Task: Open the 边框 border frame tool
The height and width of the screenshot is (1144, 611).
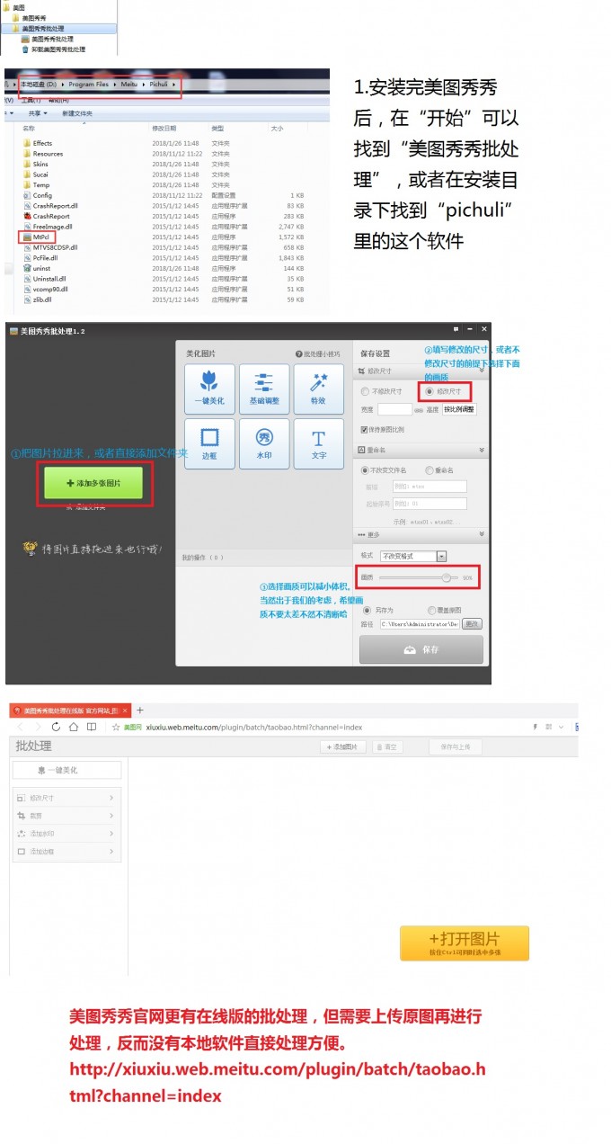Action: pyautogui.click(x=209, y=443)
